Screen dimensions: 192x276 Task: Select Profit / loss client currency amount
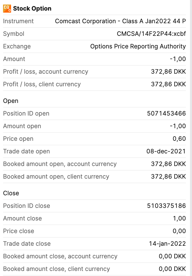tap(168, 84)
